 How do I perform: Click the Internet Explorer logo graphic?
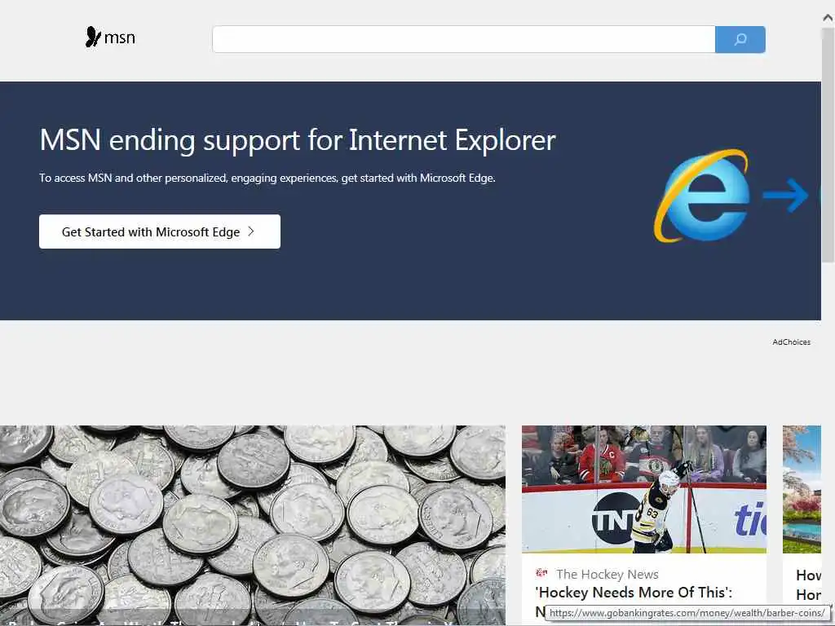coord(702,196)
